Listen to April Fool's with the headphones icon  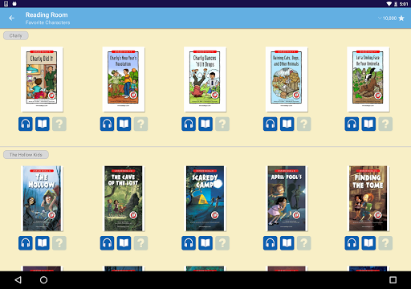(x=270, y=243)
